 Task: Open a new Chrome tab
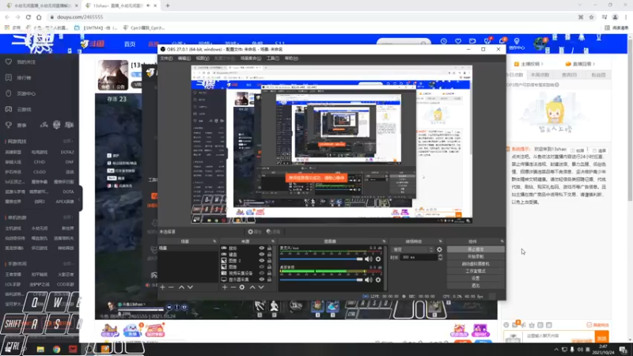168,6
